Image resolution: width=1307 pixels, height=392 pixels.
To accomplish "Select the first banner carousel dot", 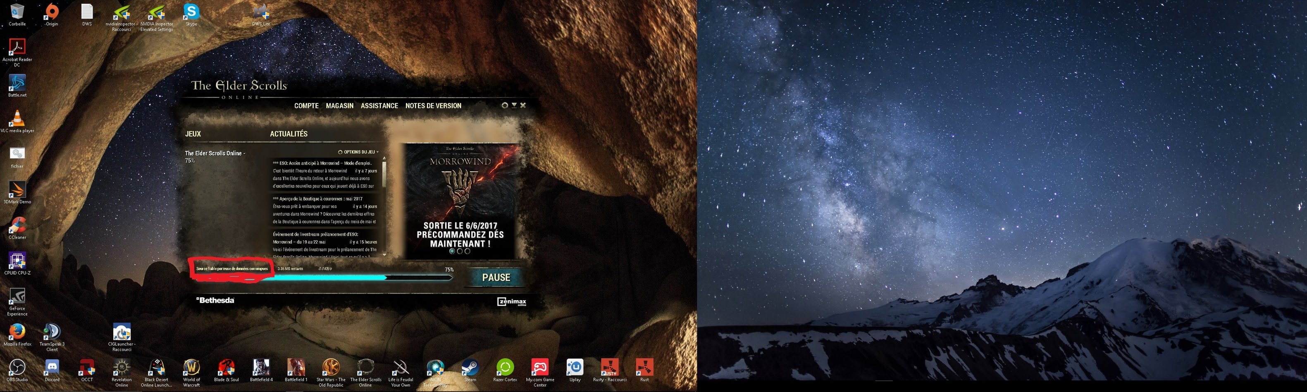I will pos(452,251).
